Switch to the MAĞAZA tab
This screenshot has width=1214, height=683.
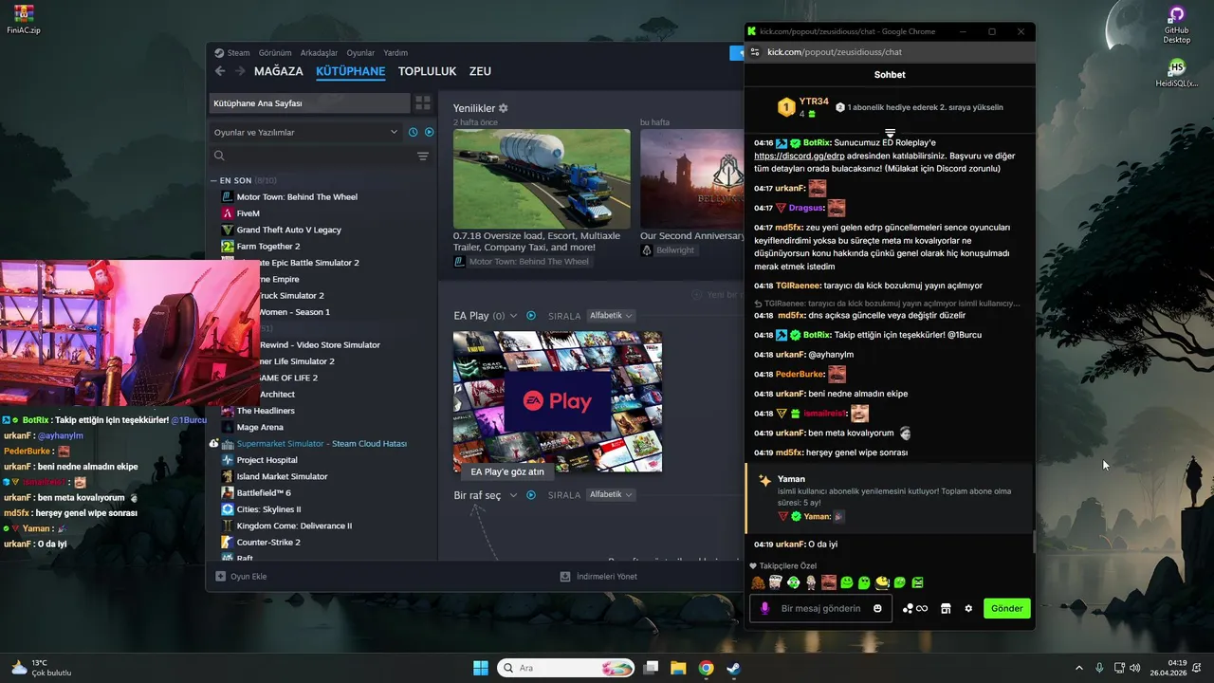279,71
